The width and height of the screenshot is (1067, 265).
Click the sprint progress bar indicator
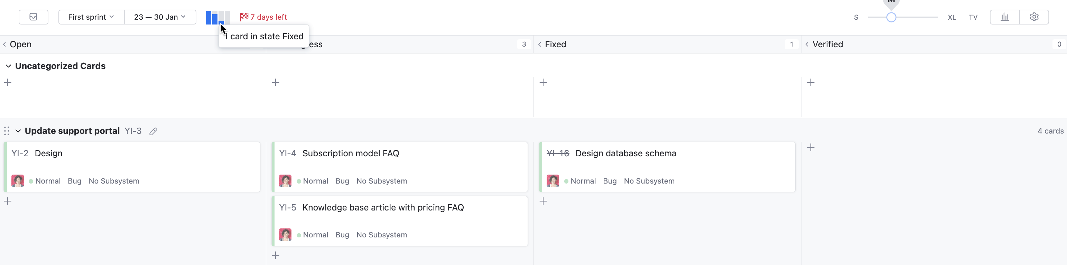(x=217, y=17)
